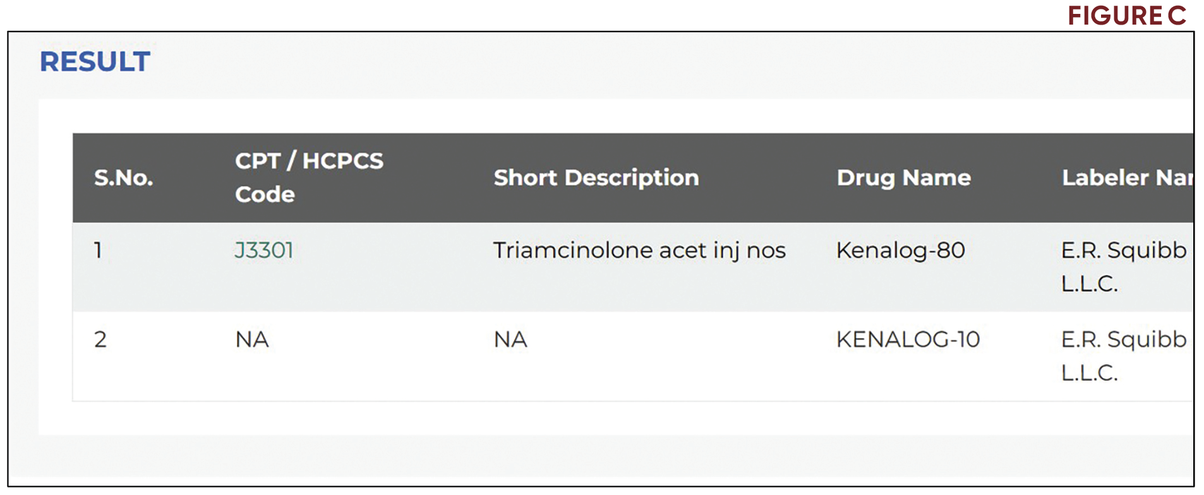Click the CPT / HCPCS Code column header
Image resolution: width=1204 pixels, height=495 pixels.
pos(308,178)
